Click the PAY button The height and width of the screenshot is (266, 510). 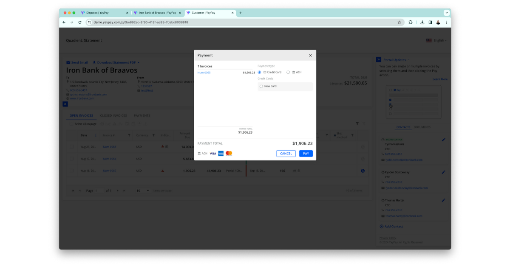pyautogui.click(x=306, y=154)
